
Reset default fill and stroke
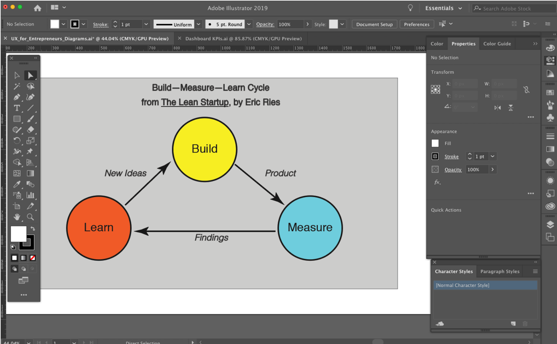[13, 247]
